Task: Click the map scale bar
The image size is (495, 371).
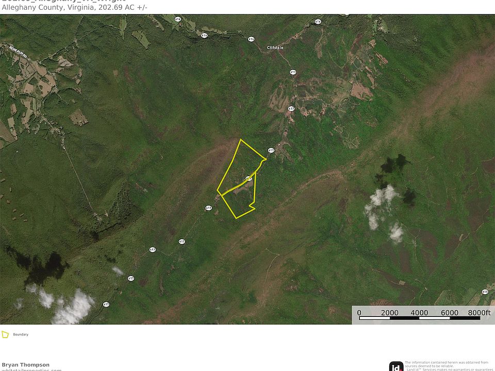Action: [420, 318]
